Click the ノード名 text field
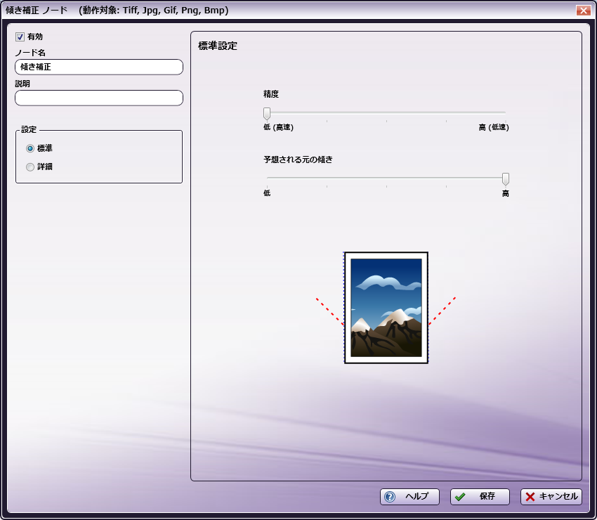Viewport: 597px width, 520px height. [x=99, y=67]
